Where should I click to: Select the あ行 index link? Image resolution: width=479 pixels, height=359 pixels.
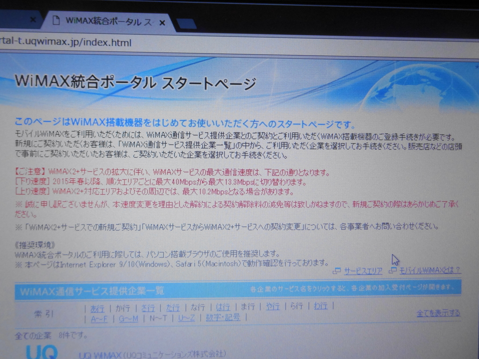point(97,309)
